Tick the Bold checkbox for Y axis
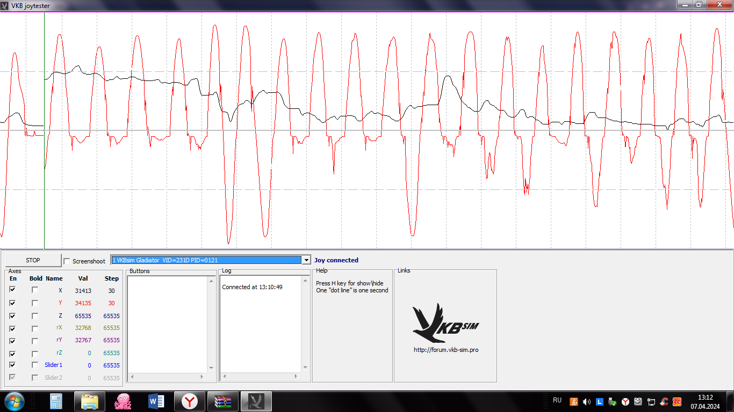Screen dimensions: 734x412 coord(35,303)
